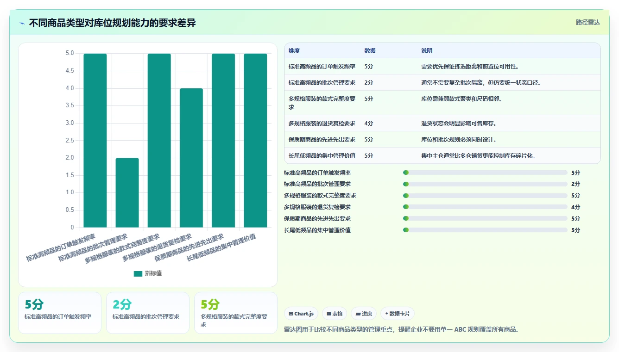Click the progress bar for 标准高频品的批次管理要求
The image size is (619, 352).
[x=485, y=184]
